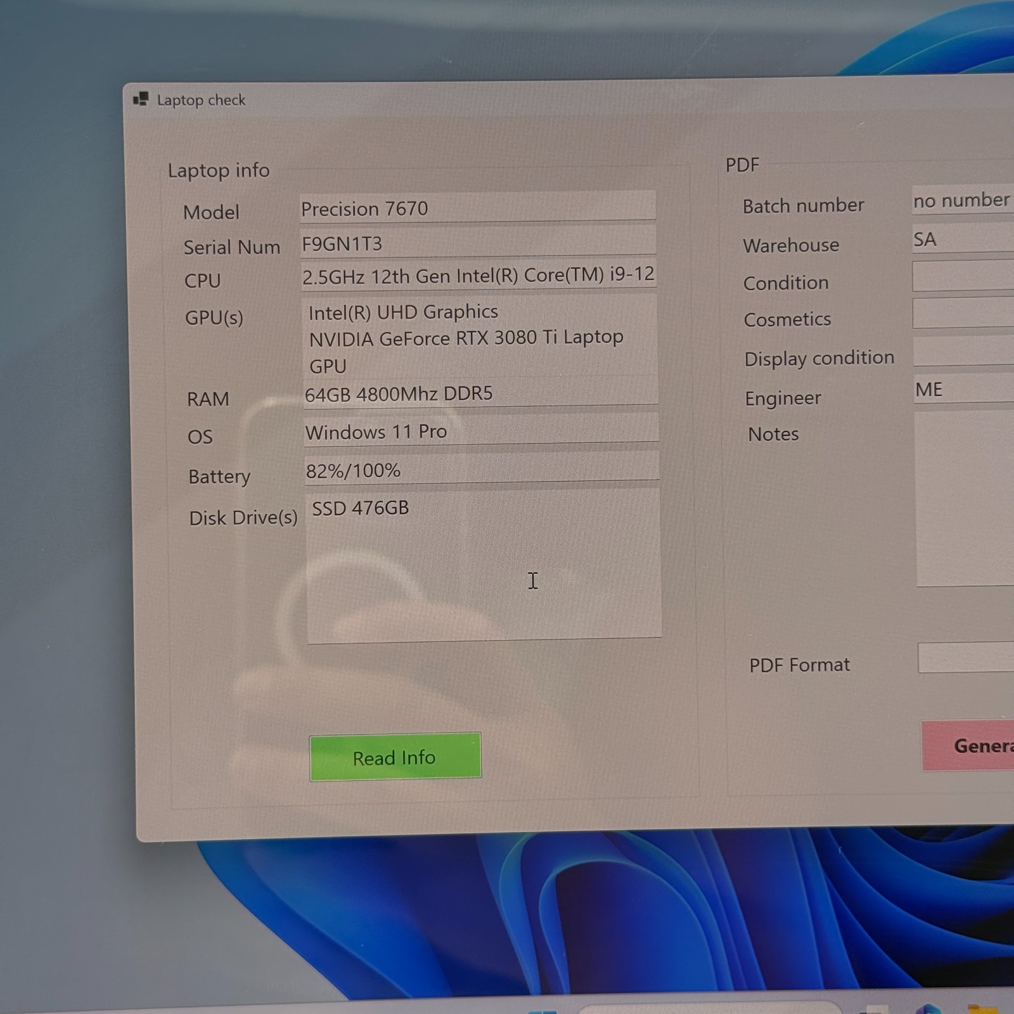Image resolution: width=1014 pixels, height=1014 pixels.
Task: Click the 'Engineer' label
Action: click(x=783, y=398)
